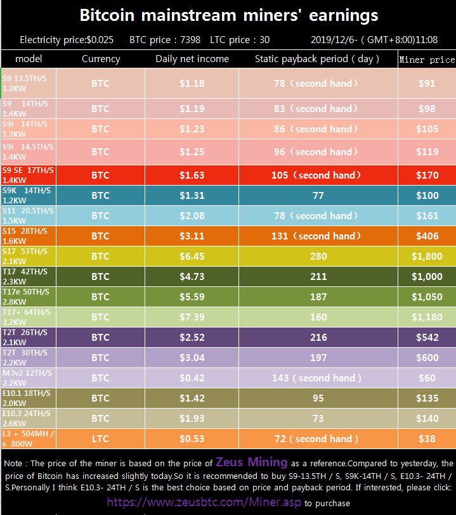Click the $0.42 daily net income cell
The image size is (456, 515).
[192, 378]
